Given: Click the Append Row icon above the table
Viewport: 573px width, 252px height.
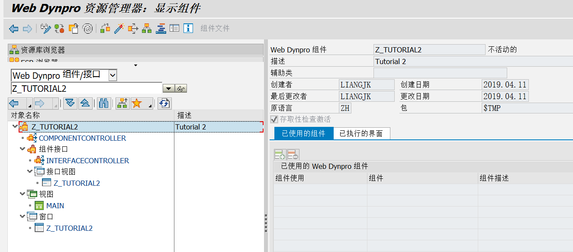Looking at the screenshot, I should 280,155.
